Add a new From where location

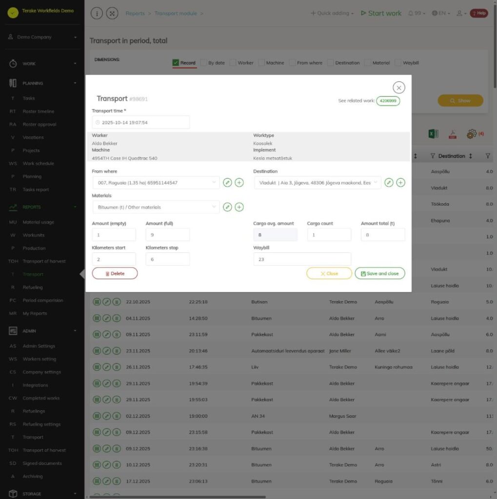pos(239,183)
